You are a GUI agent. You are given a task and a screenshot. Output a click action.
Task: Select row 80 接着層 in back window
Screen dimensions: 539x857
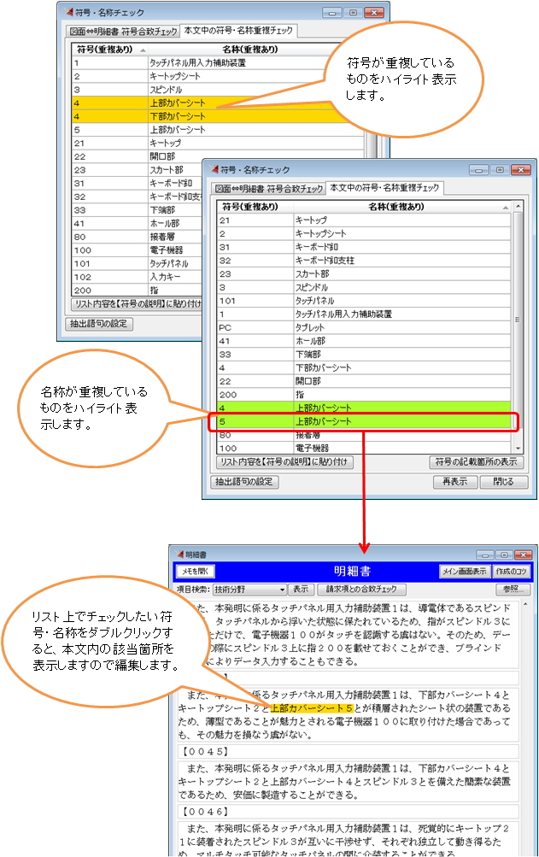137,237
